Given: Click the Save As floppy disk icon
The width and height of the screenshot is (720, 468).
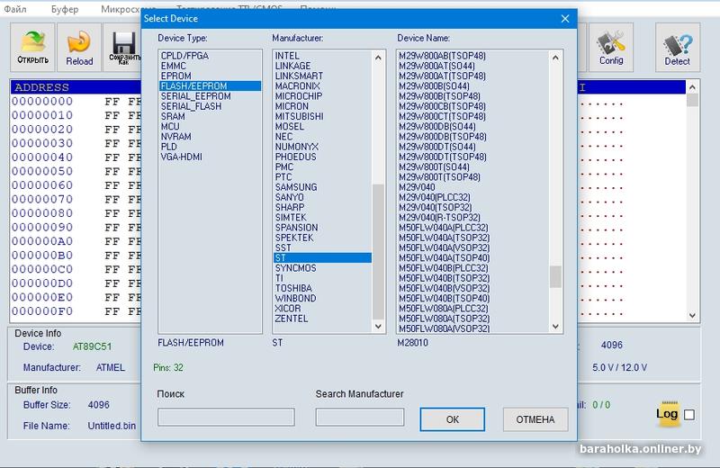Looking at the screenshot, I should (x=123, y=48).
